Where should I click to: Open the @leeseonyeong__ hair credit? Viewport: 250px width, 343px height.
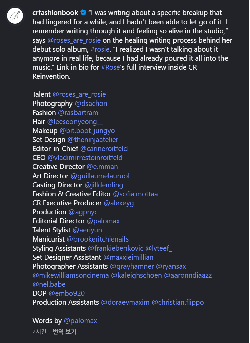(75, 122)
